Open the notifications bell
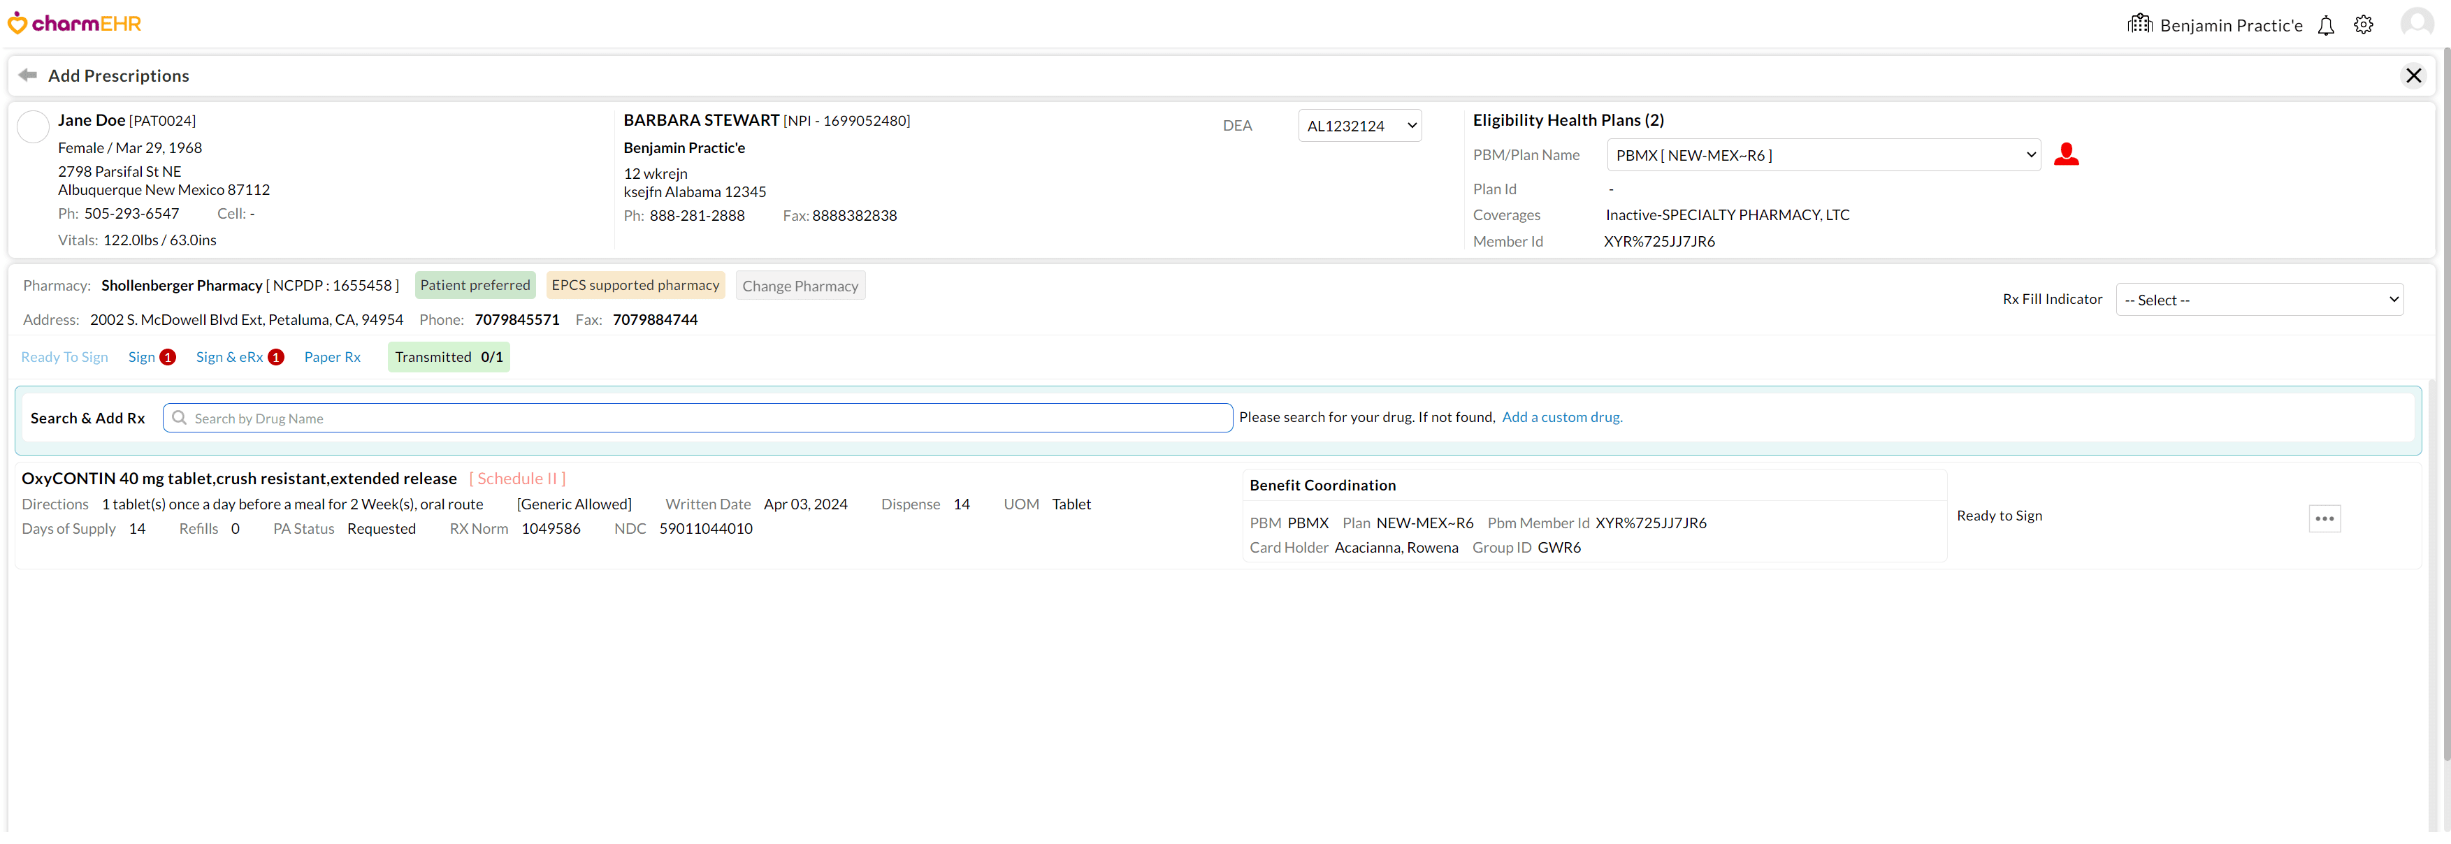2451x844 pixels. (2325, 26)
